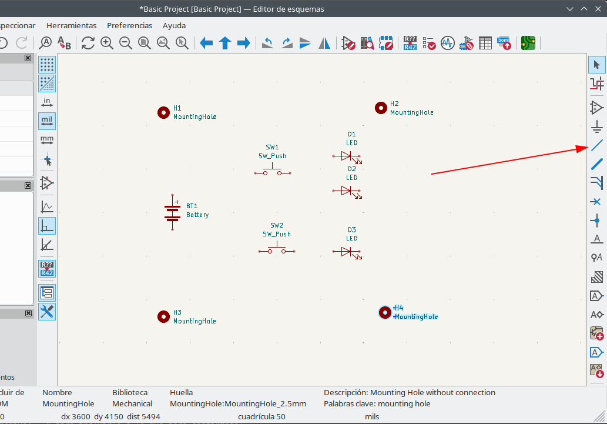Switch units to inches
The width and height of the screenshot is (607, 424).
[47, 102]
